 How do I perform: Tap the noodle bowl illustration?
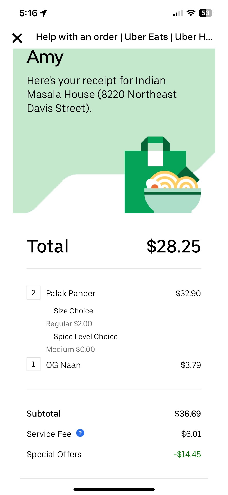(173, 193)
